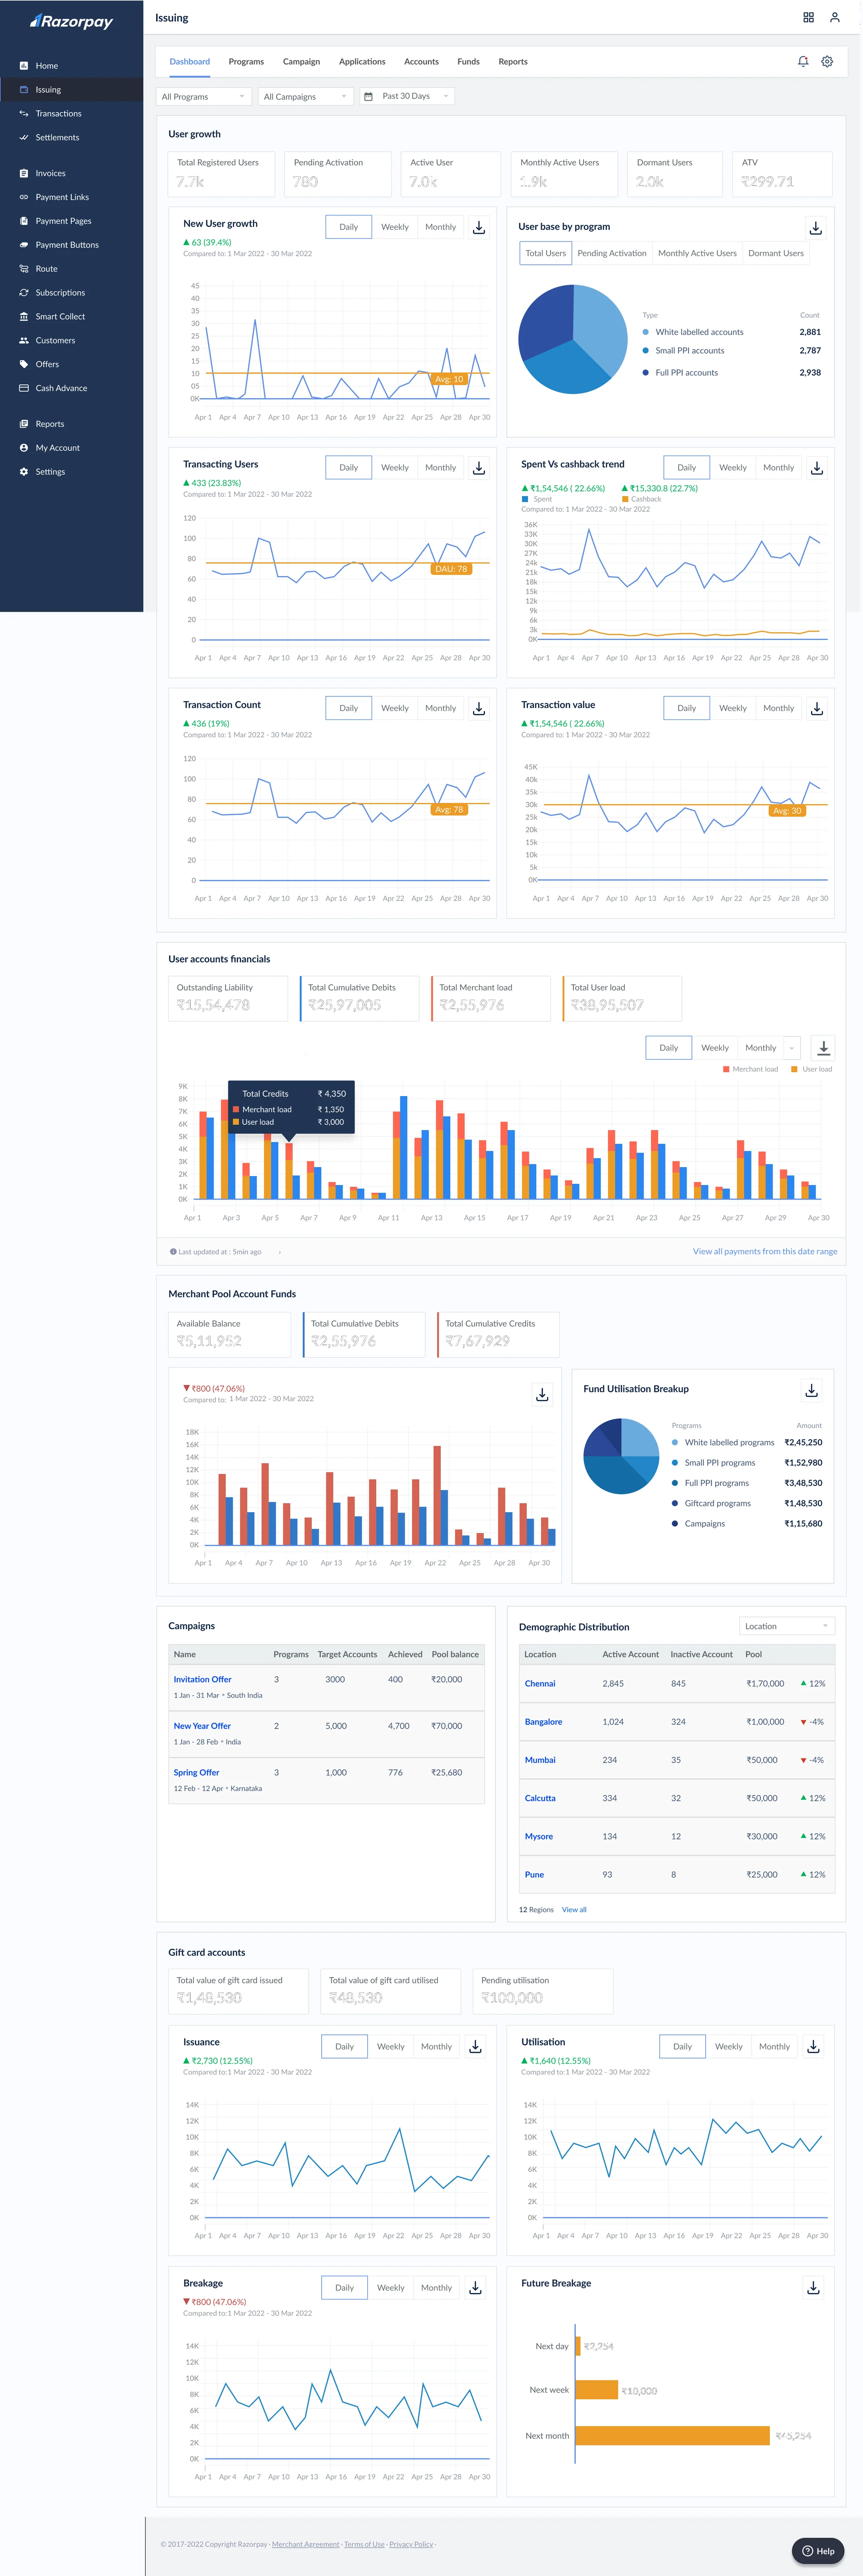Screen dimensions: 863x2576
Task: Download the Fund Utilisation Breakup chart
Action: coord(812,1391)
